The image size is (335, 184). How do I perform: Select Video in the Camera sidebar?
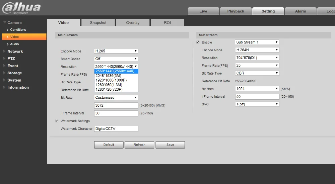24,37
